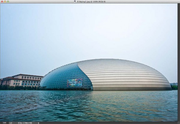Click the 100% zoom level field
The width and height of the screenshot is (180, 124).
coord(4,123)
